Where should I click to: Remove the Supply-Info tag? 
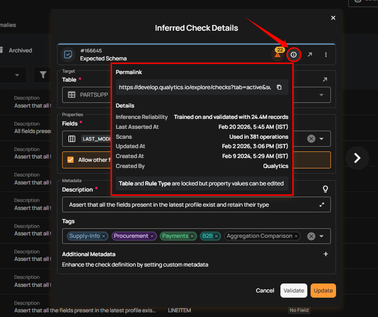(x=104, y=236)
